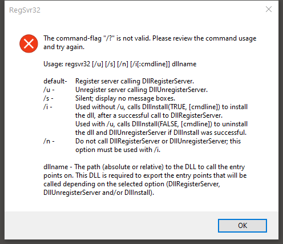This screenshot has height=244, width=283.
Task: Click the 'and try again.' text line
Action: click(64, 47)
